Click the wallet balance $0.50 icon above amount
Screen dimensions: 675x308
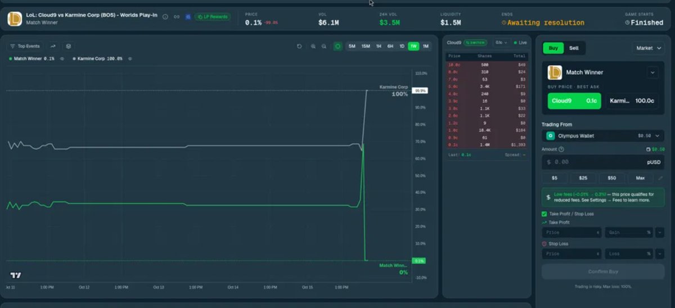click(x=649, y=150)
